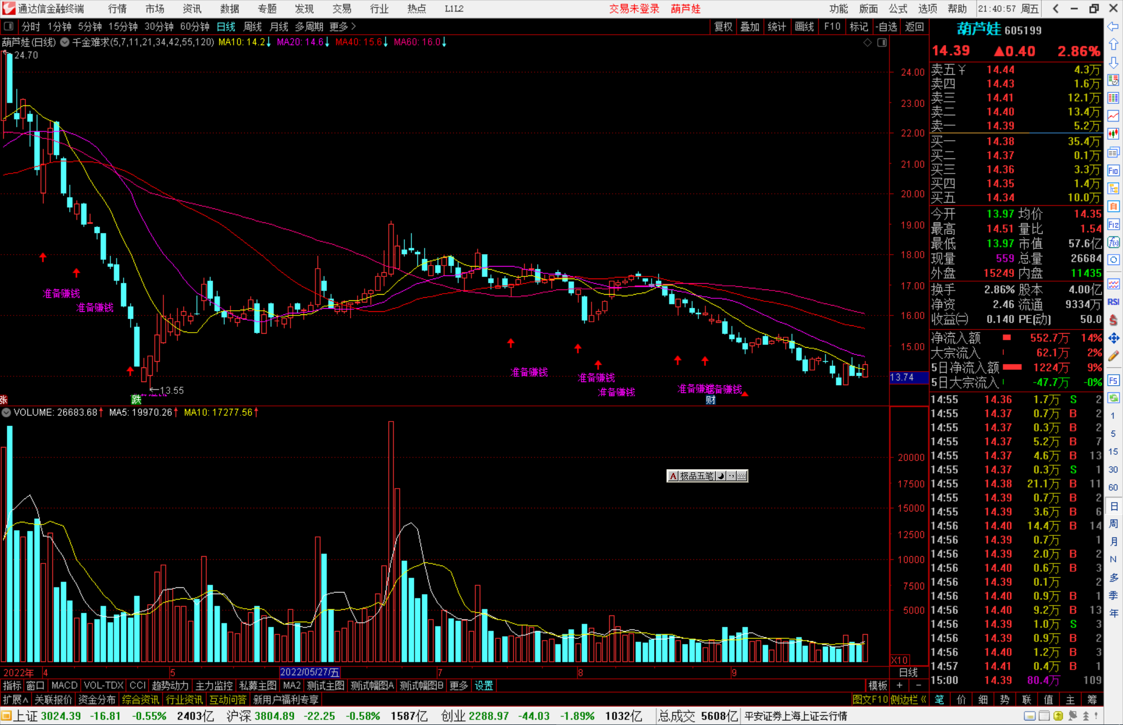
Task: Click the 返回 button
Action: (914, 27)
